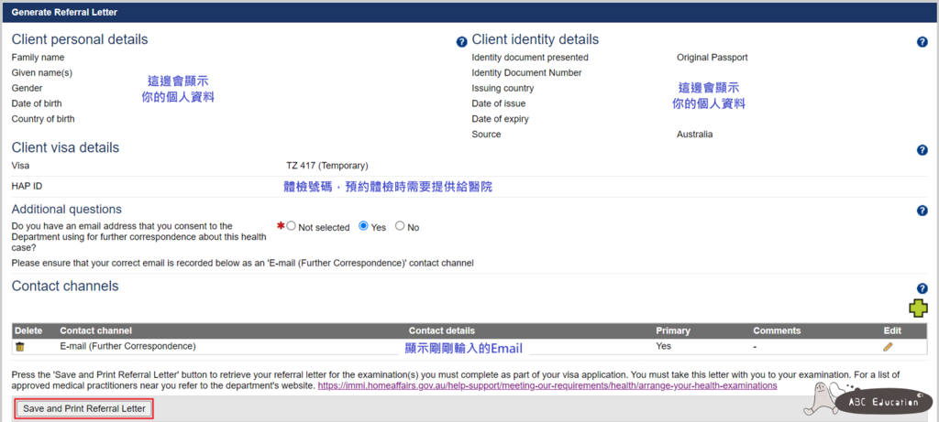
Task: Click the 'HAP ID' label
Action: pos(27,186)
